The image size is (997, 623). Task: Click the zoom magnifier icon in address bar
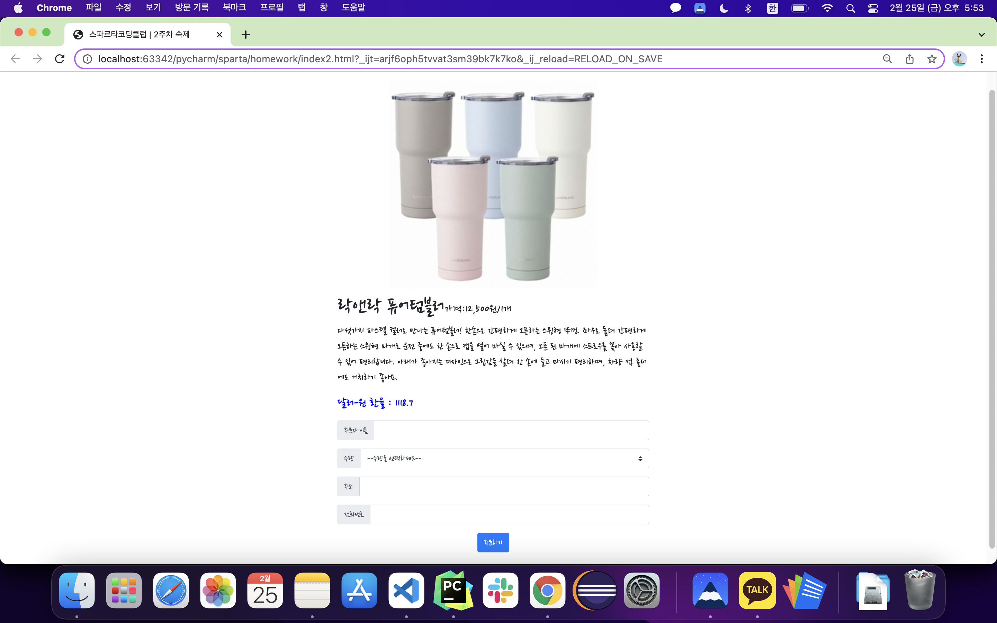(x=887, y=59)
